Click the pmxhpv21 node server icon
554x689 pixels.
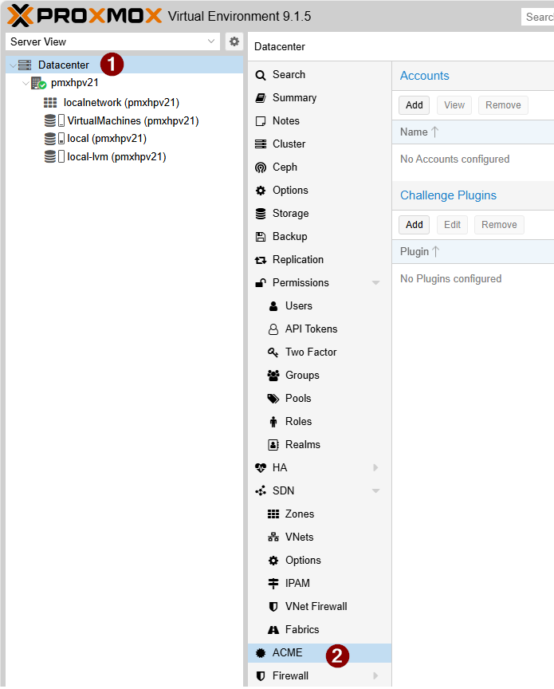[38, 83]
